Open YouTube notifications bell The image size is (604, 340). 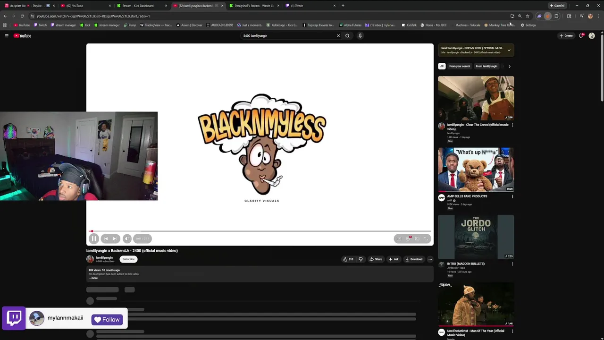pyautogui.click(x=581, y=36)
